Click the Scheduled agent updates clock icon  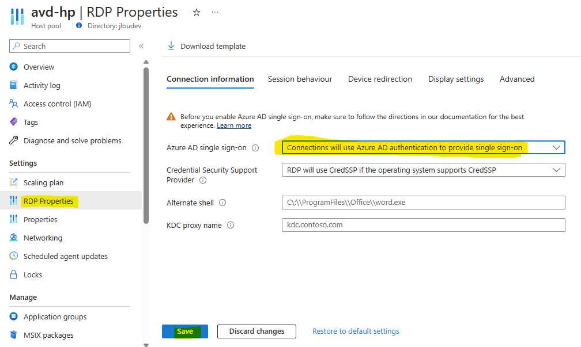pos(13,256)
